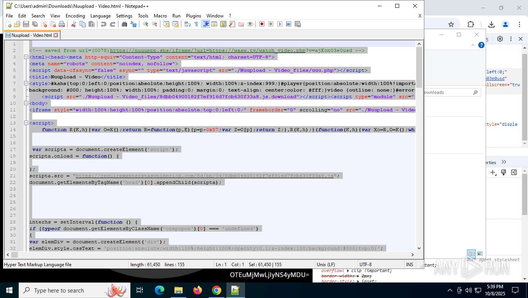The height and width of the screenshot is (298, 528).
Task: Open Chrome extensions puzzle icon
Action: pos(471,24)
